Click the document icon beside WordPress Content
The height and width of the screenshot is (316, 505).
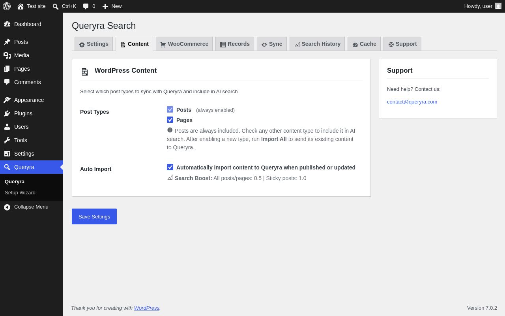85,72
